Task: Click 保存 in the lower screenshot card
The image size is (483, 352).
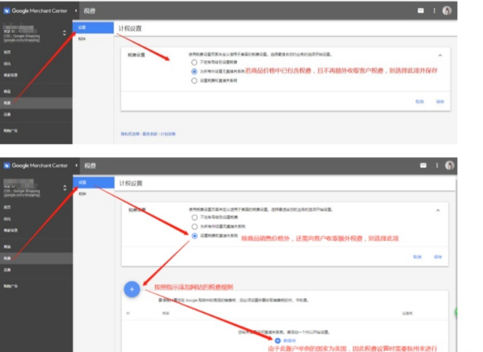Action: [x=438, y=256]
